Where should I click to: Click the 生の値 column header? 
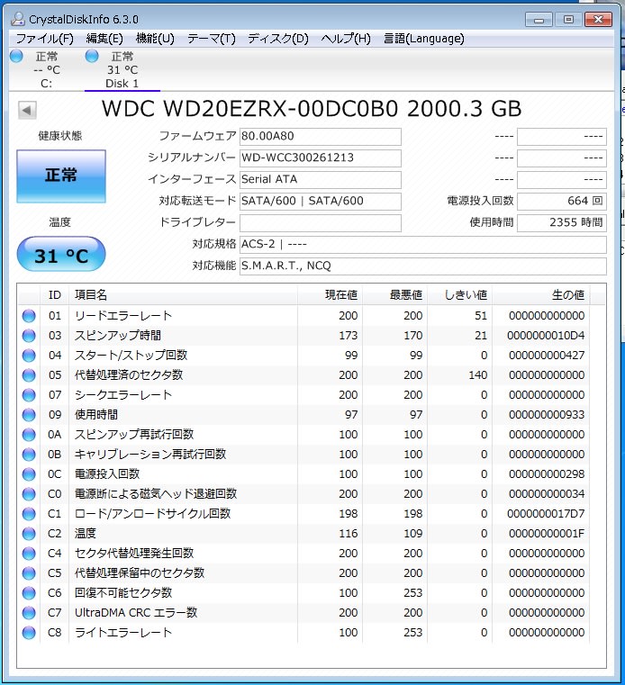(x=541, y=295)
